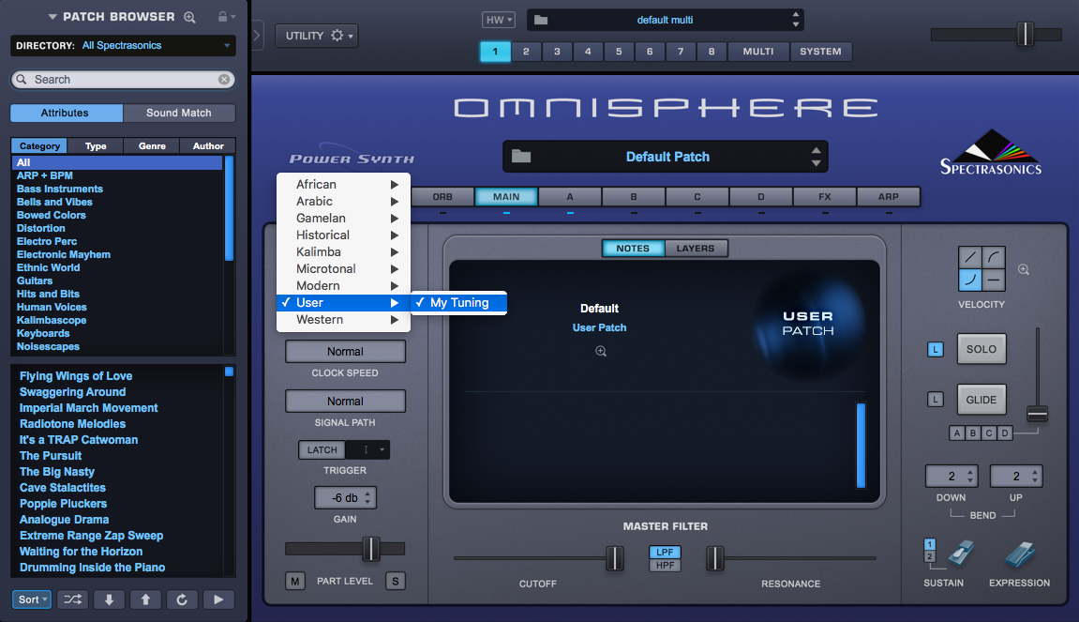Click the GLIDE button
This screenshot has height=622, width=1079.
pos(982,400)
